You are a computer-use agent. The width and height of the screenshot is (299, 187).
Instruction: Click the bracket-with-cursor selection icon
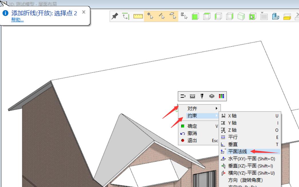(x=184, y=16)
